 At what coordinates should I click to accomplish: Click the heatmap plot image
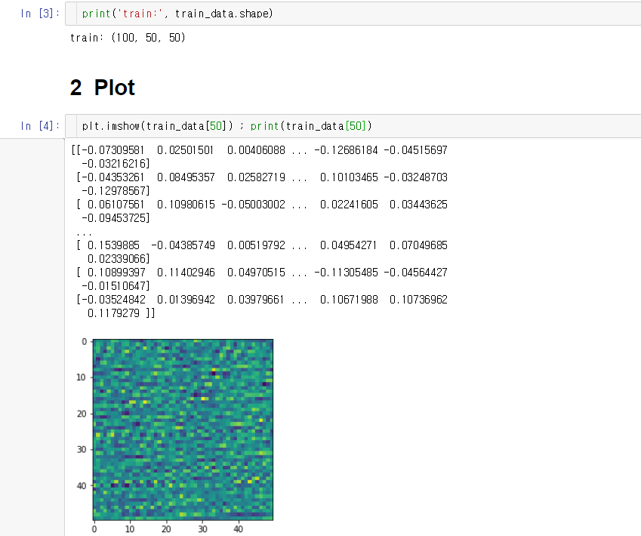coord(182,429)
